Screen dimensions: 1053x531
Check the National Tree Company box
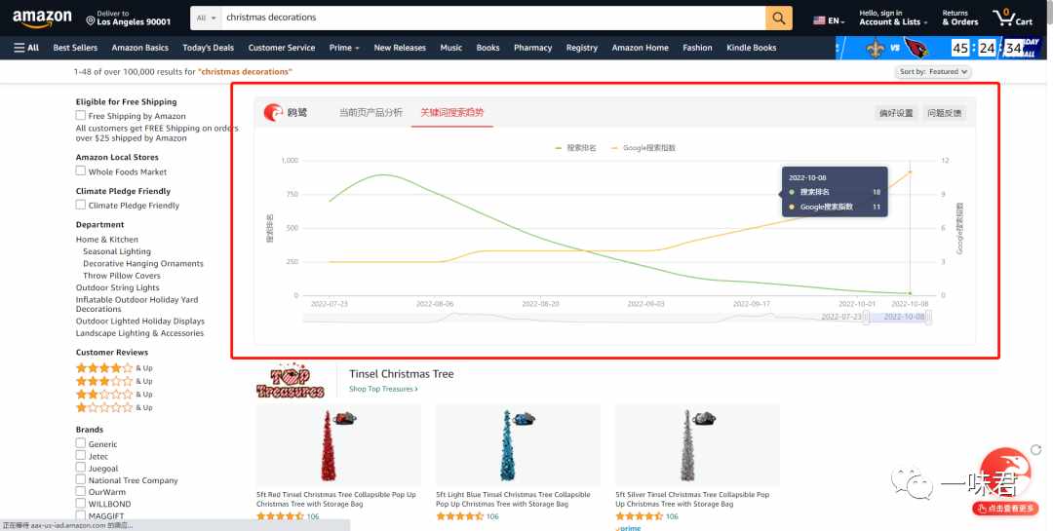click(81, 480)
